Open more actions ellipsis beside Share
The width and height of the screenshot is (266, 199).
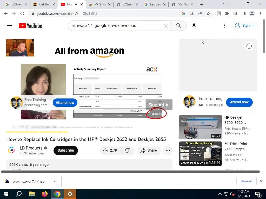point(168,151)
